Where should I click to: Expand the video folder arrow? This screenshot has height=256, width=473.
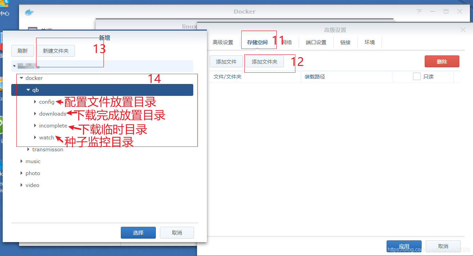21,185
